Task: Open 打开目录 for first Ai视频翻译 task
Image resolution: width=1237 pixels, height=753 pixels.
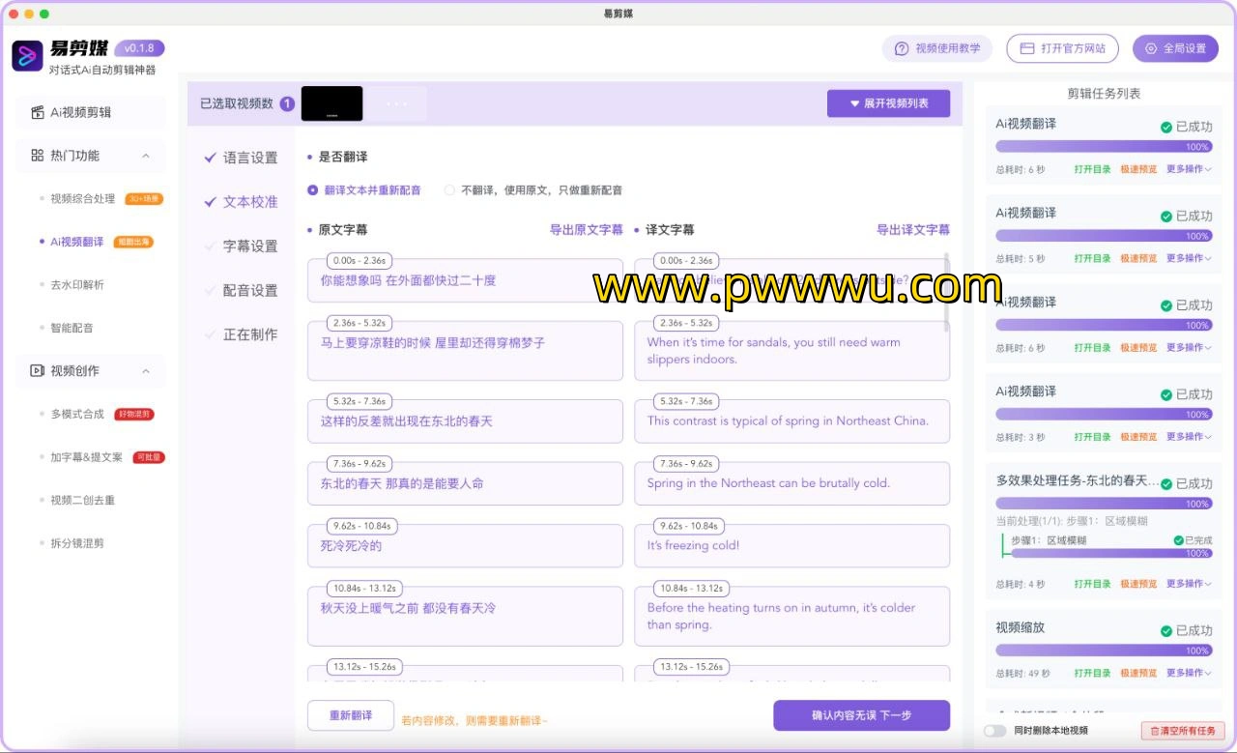Action: point(1092,169)
